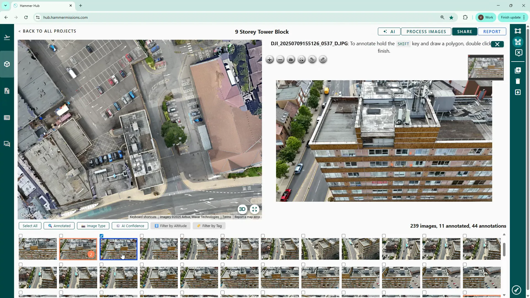Open Image Type filter dropdown
The height and width of the screenshot is (298, 530).
pyautogui.click(x=93, y=226)
